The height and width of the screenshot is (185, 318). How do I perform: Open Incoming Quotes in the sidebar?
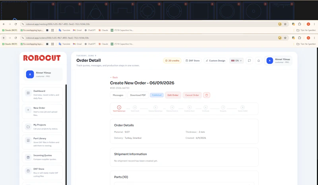click(x=43, y=157)
